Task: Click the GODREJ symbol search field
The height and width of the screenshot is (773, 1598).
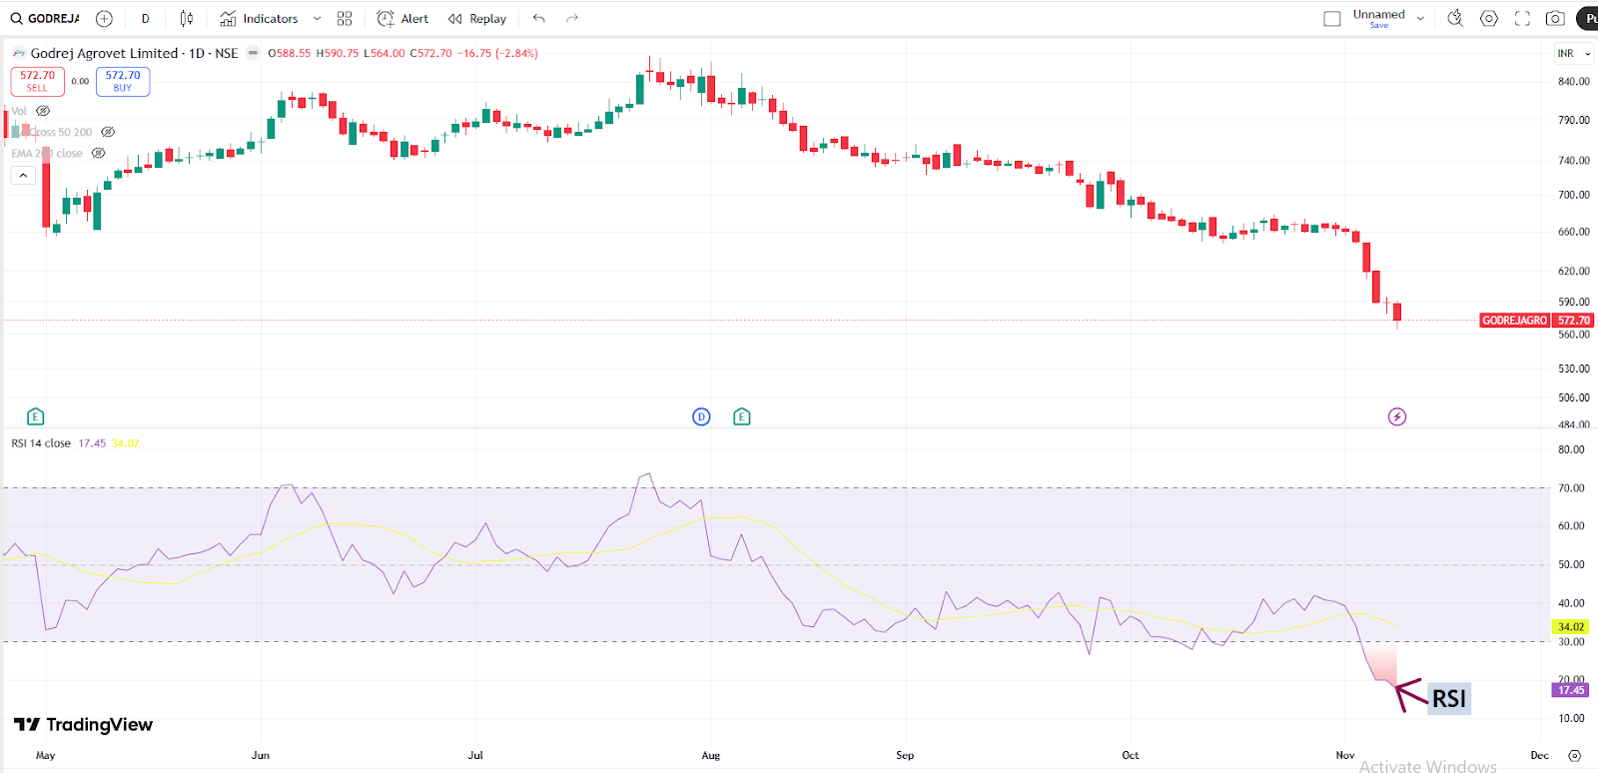Action: point(46,18)
